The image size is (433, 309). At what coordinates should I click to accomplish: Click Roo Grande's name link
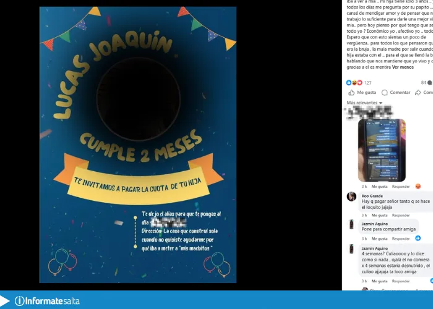click(372, 196)
